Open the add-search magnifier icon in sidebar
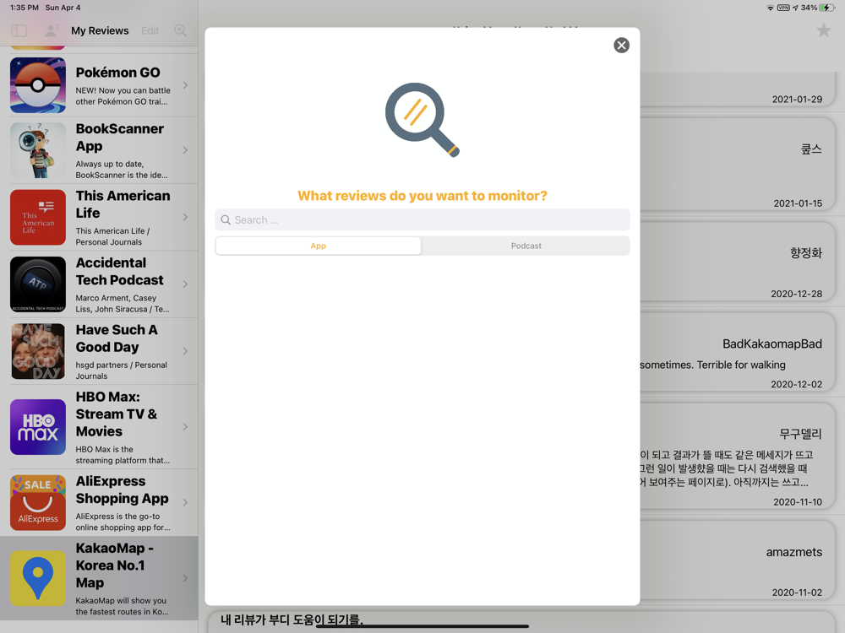Viewport: 845px width, 633px height. [180, 30]
